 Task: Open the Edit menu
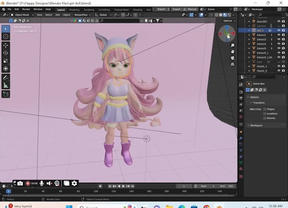17,9
